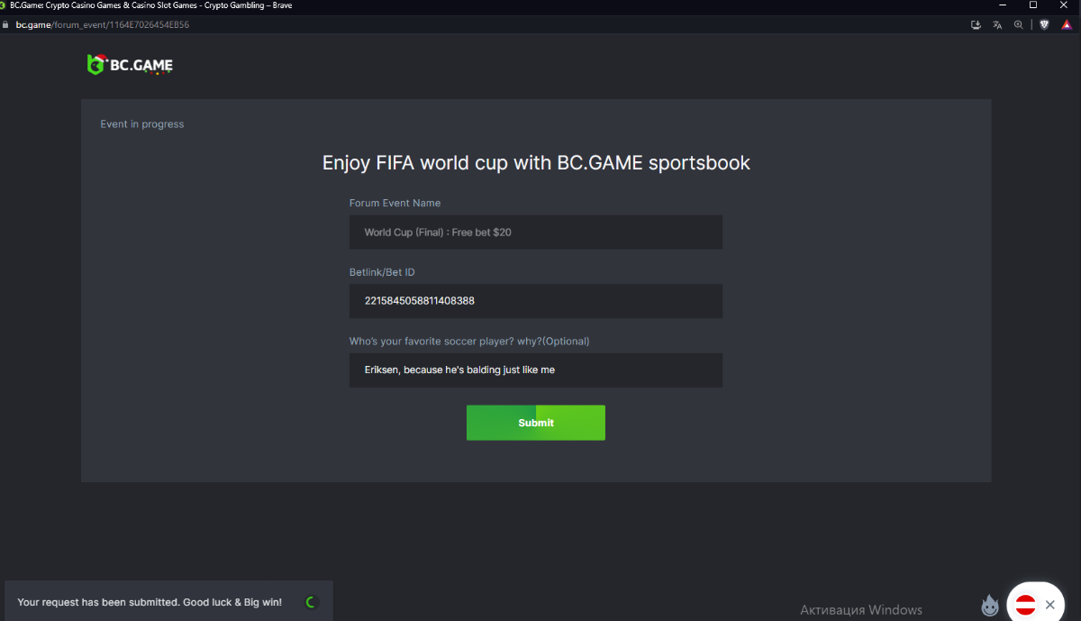Focus the Betlink/Bet ID input field

[x=535, y=301]
